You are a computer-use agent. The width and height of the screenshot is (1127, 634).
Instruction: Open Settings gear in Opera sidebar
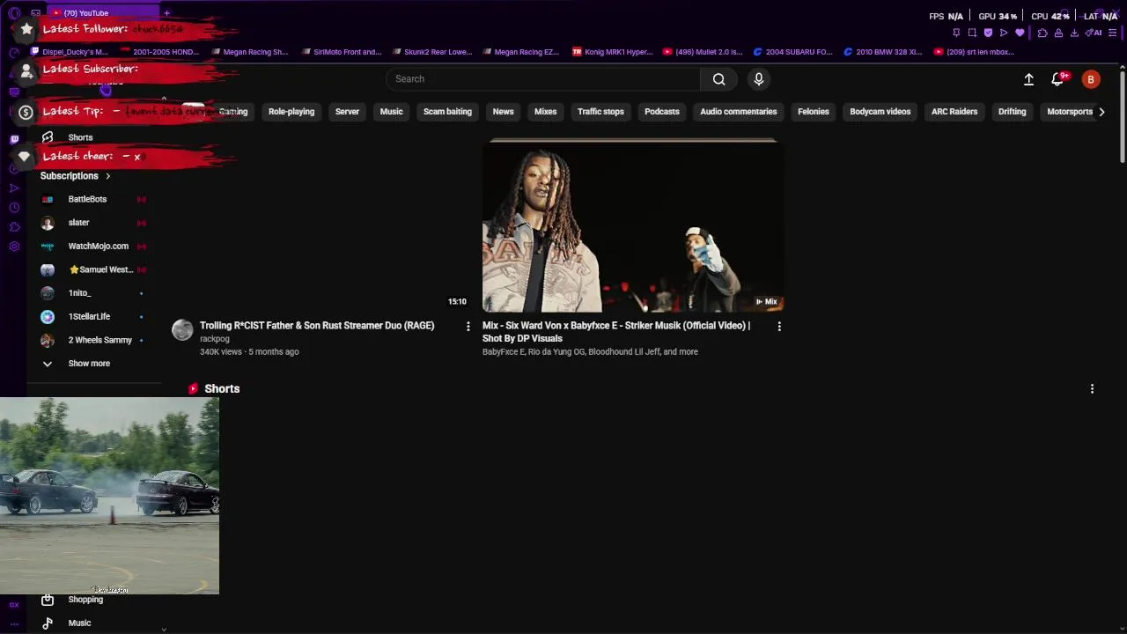click(x=14, y=247)
